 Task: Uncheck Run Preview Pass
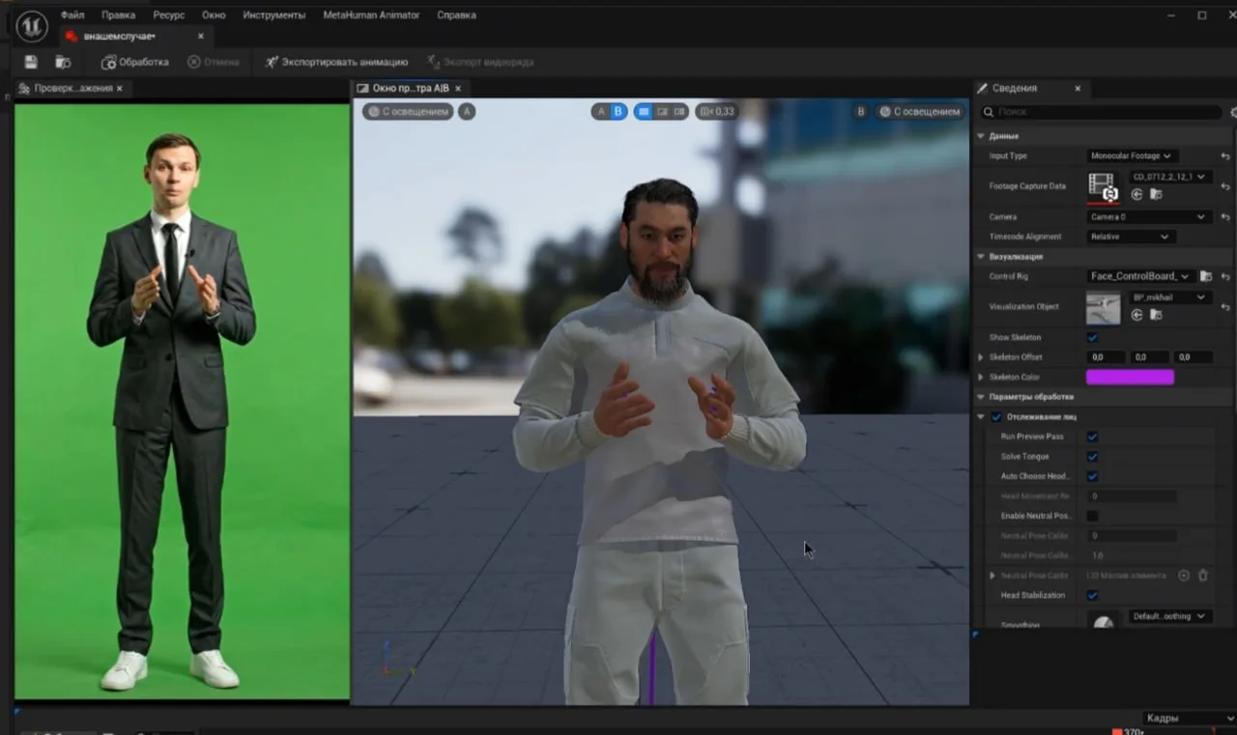pyautogui.click(x=1092, y=438)
